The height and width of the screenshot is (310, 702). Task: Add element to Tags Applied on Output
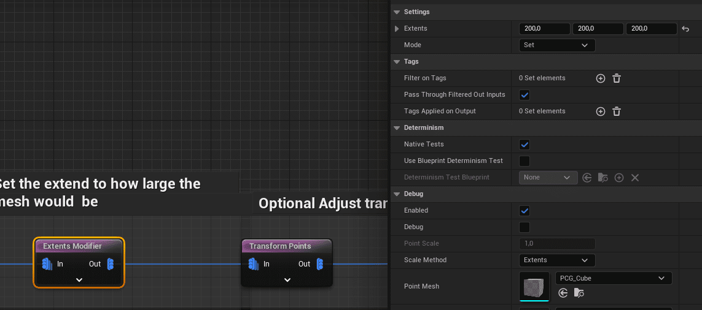point(601,112)
